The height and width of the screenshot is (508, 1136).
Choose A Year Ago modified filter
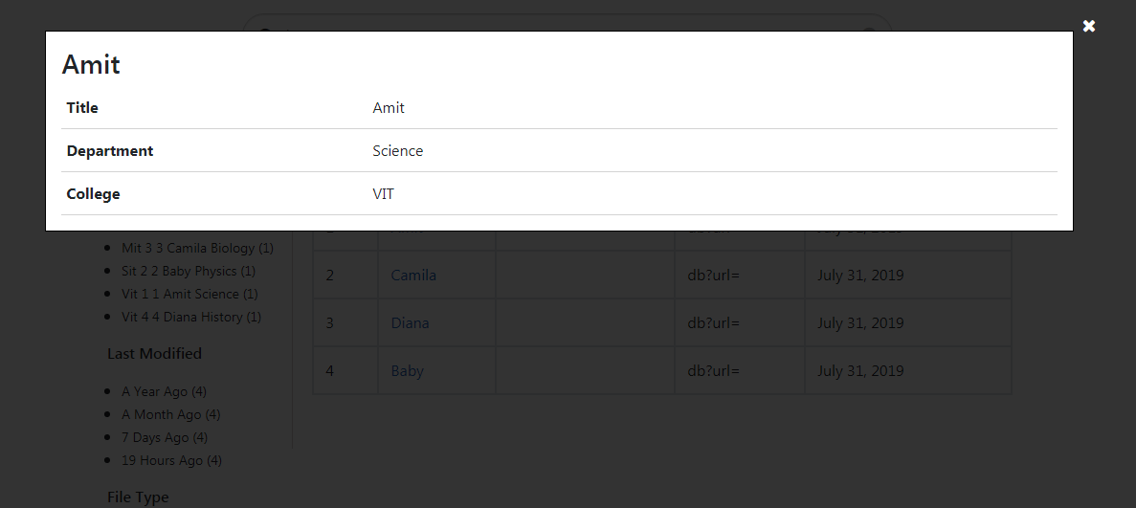pos(164,391)
